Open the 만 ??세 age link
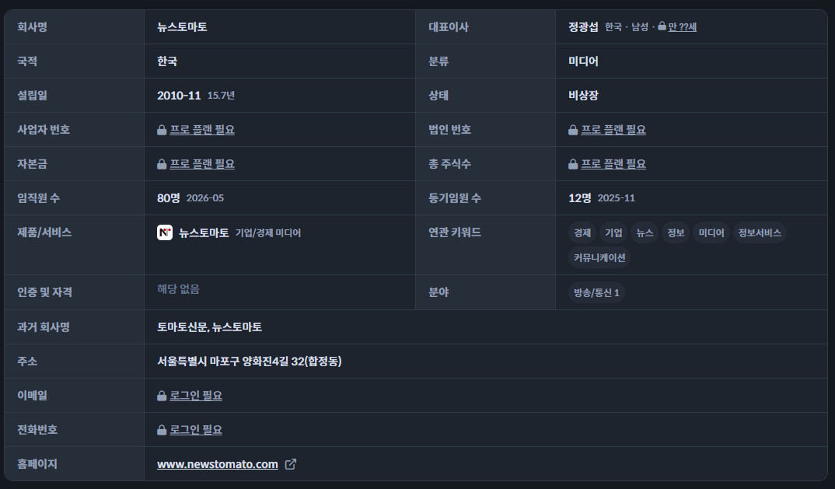Viewport: 835px width, 489px height. [682, 26]
